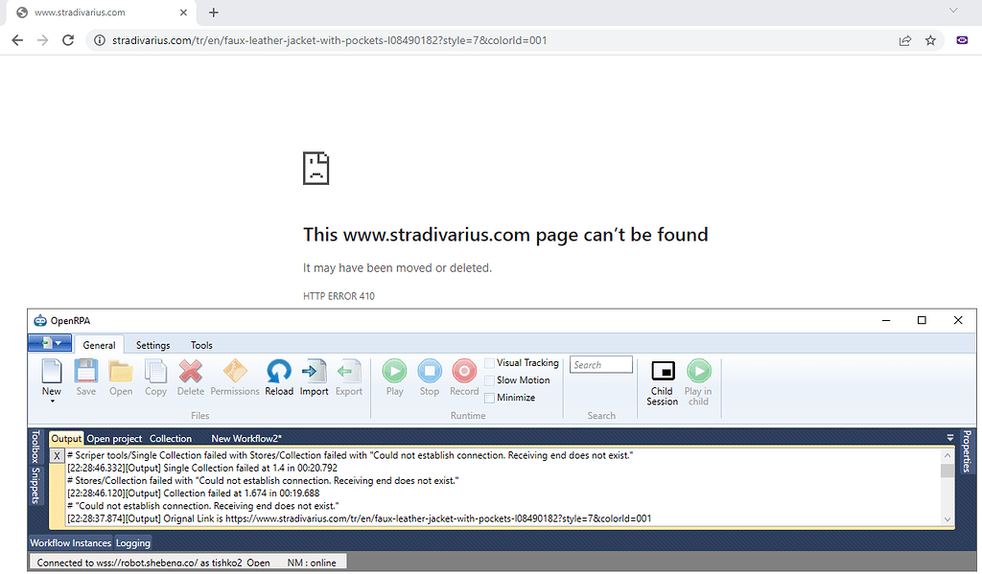Reload workflows from the server
The height and width of the screenshot is (574, 982).
pyautogui.click(x=278, y=377)
